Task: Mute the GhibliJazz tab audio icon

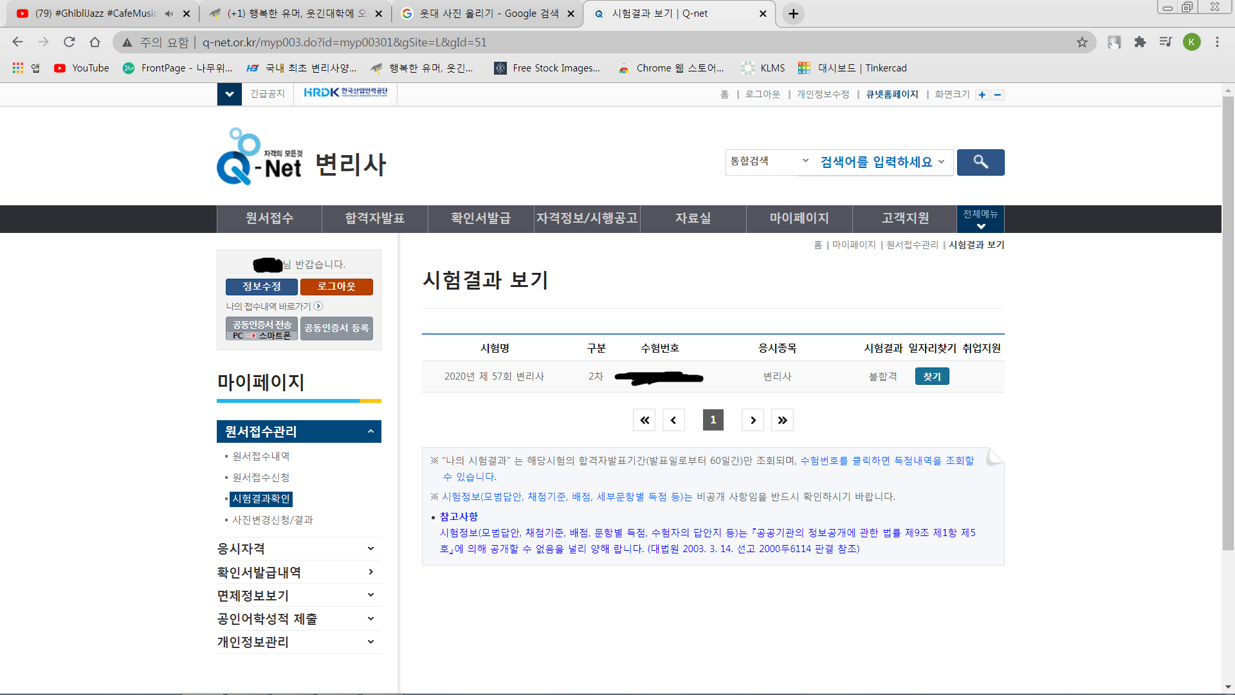Action: [169, 14]
